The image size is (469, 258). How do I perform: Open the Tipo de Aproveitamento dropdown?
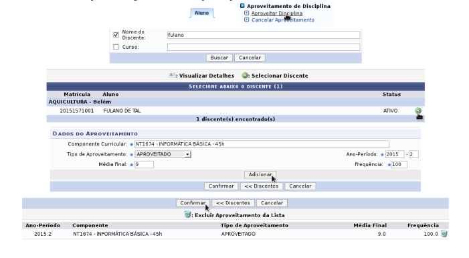pos(163,154)
